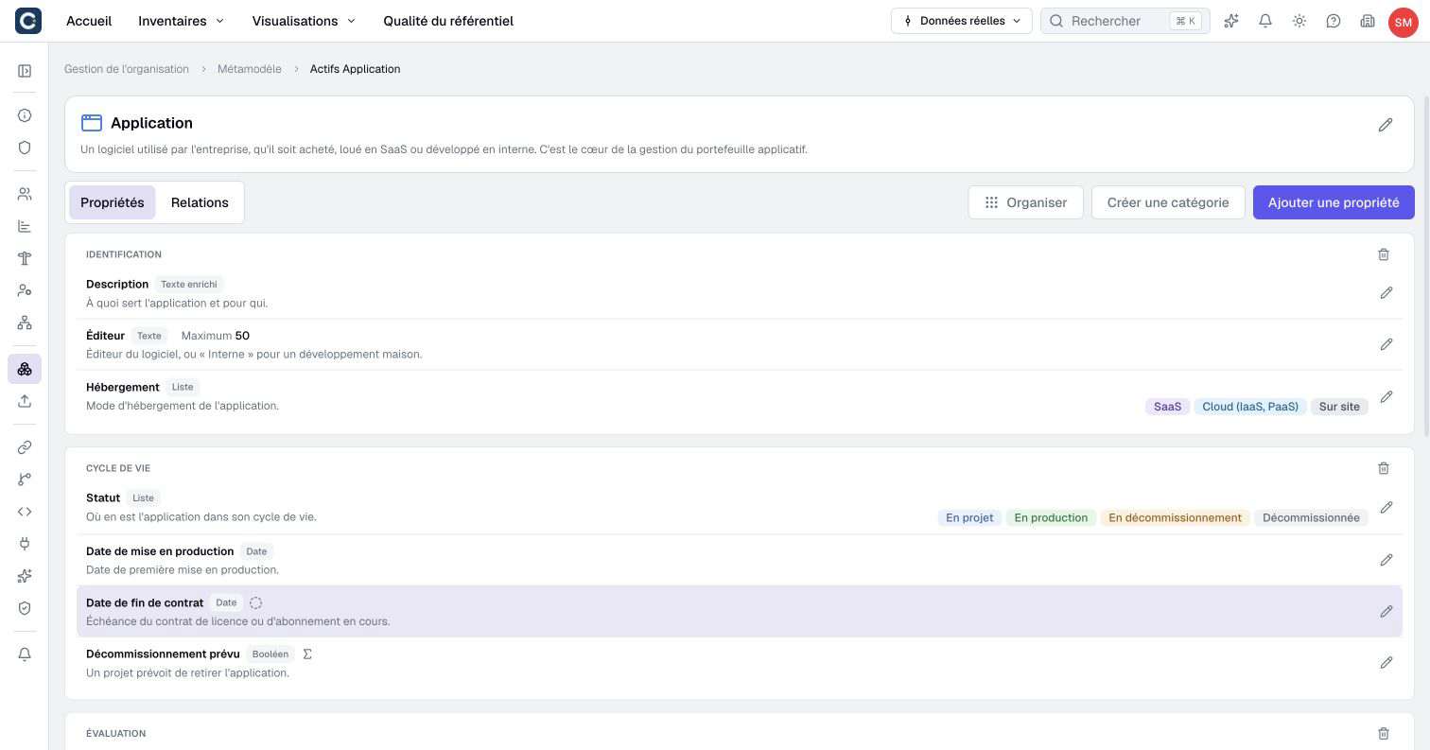1430x750 pixels.
Task: Navigate to Métamodèle breadcrumb
Action: 250,69
